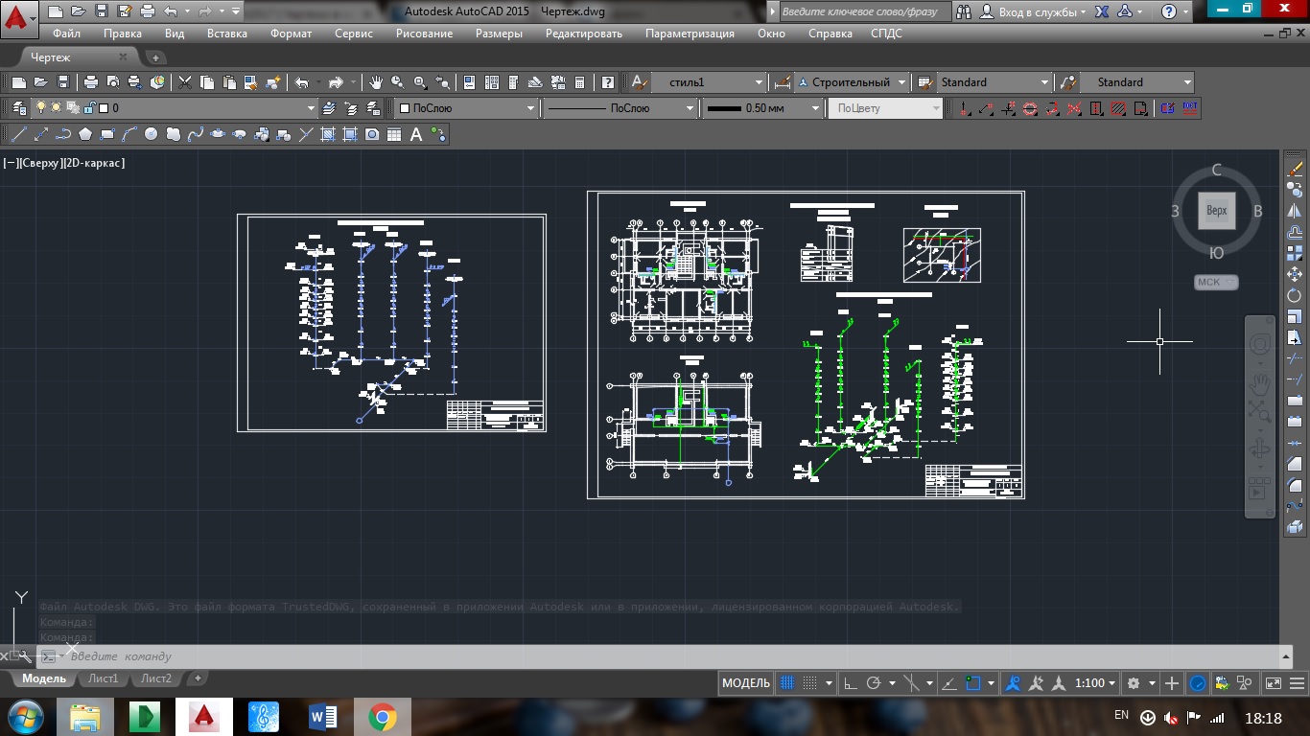The image size is (1310, 736).
Task: Open a file with the folder icon
Action: tap(40, 82)
